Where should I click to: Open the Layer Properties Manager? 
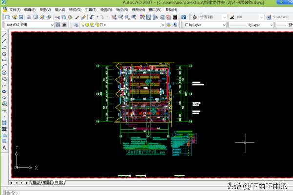(76, 25)
